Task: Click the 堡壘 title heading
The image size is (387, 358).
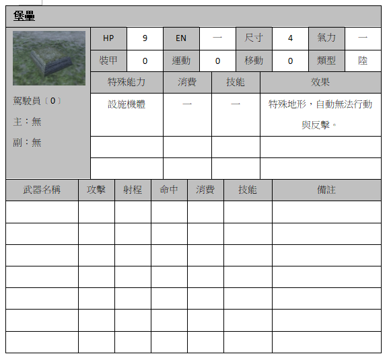Action: [24, 16]
